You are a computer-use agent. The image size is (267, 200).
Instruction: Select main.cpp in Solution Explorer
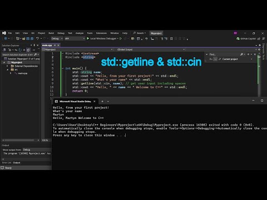point(22,73)
